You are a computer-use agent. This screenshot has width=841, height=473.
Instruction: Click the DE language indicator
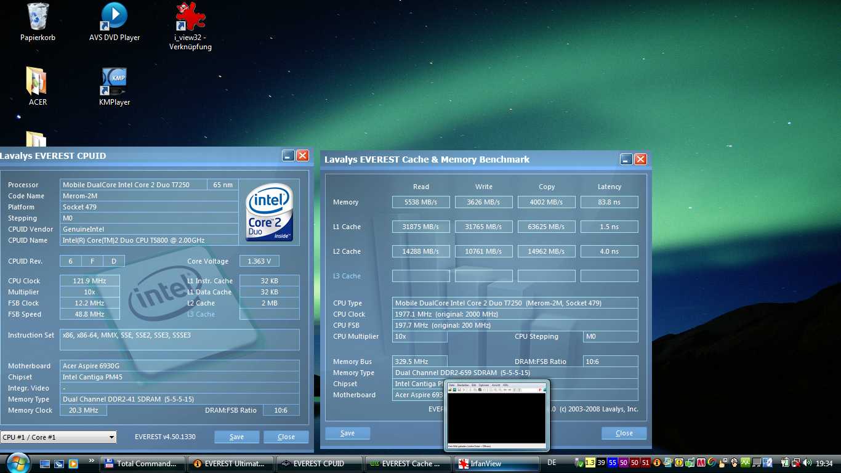(x=552, y=463)
